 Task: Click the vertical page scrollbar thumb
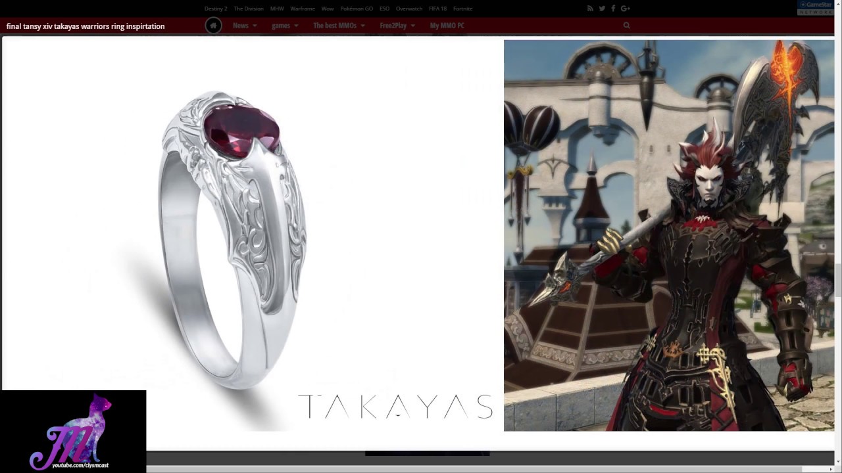(838, 280)
